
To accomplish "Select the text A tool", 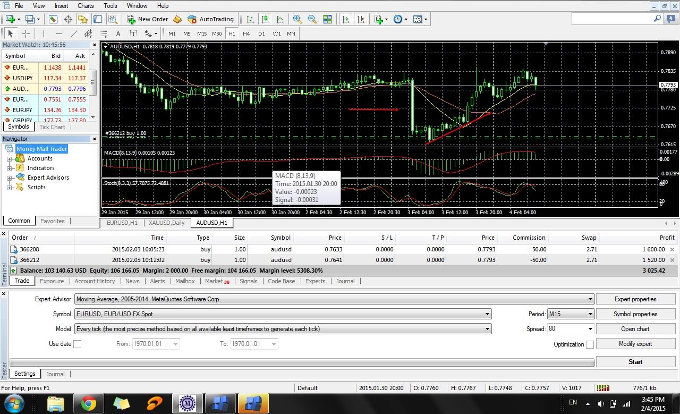I will 118,33.
